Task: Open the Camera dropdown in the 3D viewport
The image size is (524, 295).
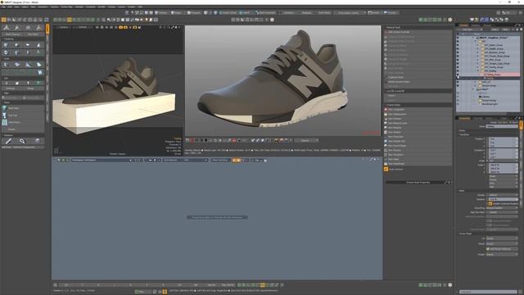Action: (64, 27)
